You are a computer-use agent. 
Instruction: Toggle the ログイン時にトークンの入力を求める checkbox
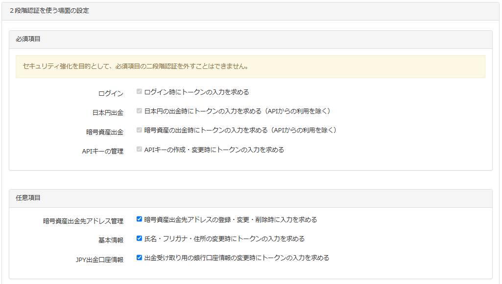(x=139, y=92)
